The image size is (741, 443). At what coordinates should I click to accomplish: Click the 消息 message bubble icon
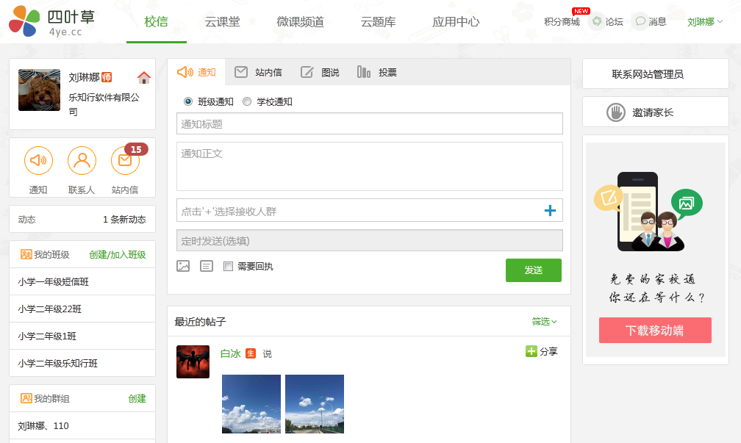[x=640, y=21]
